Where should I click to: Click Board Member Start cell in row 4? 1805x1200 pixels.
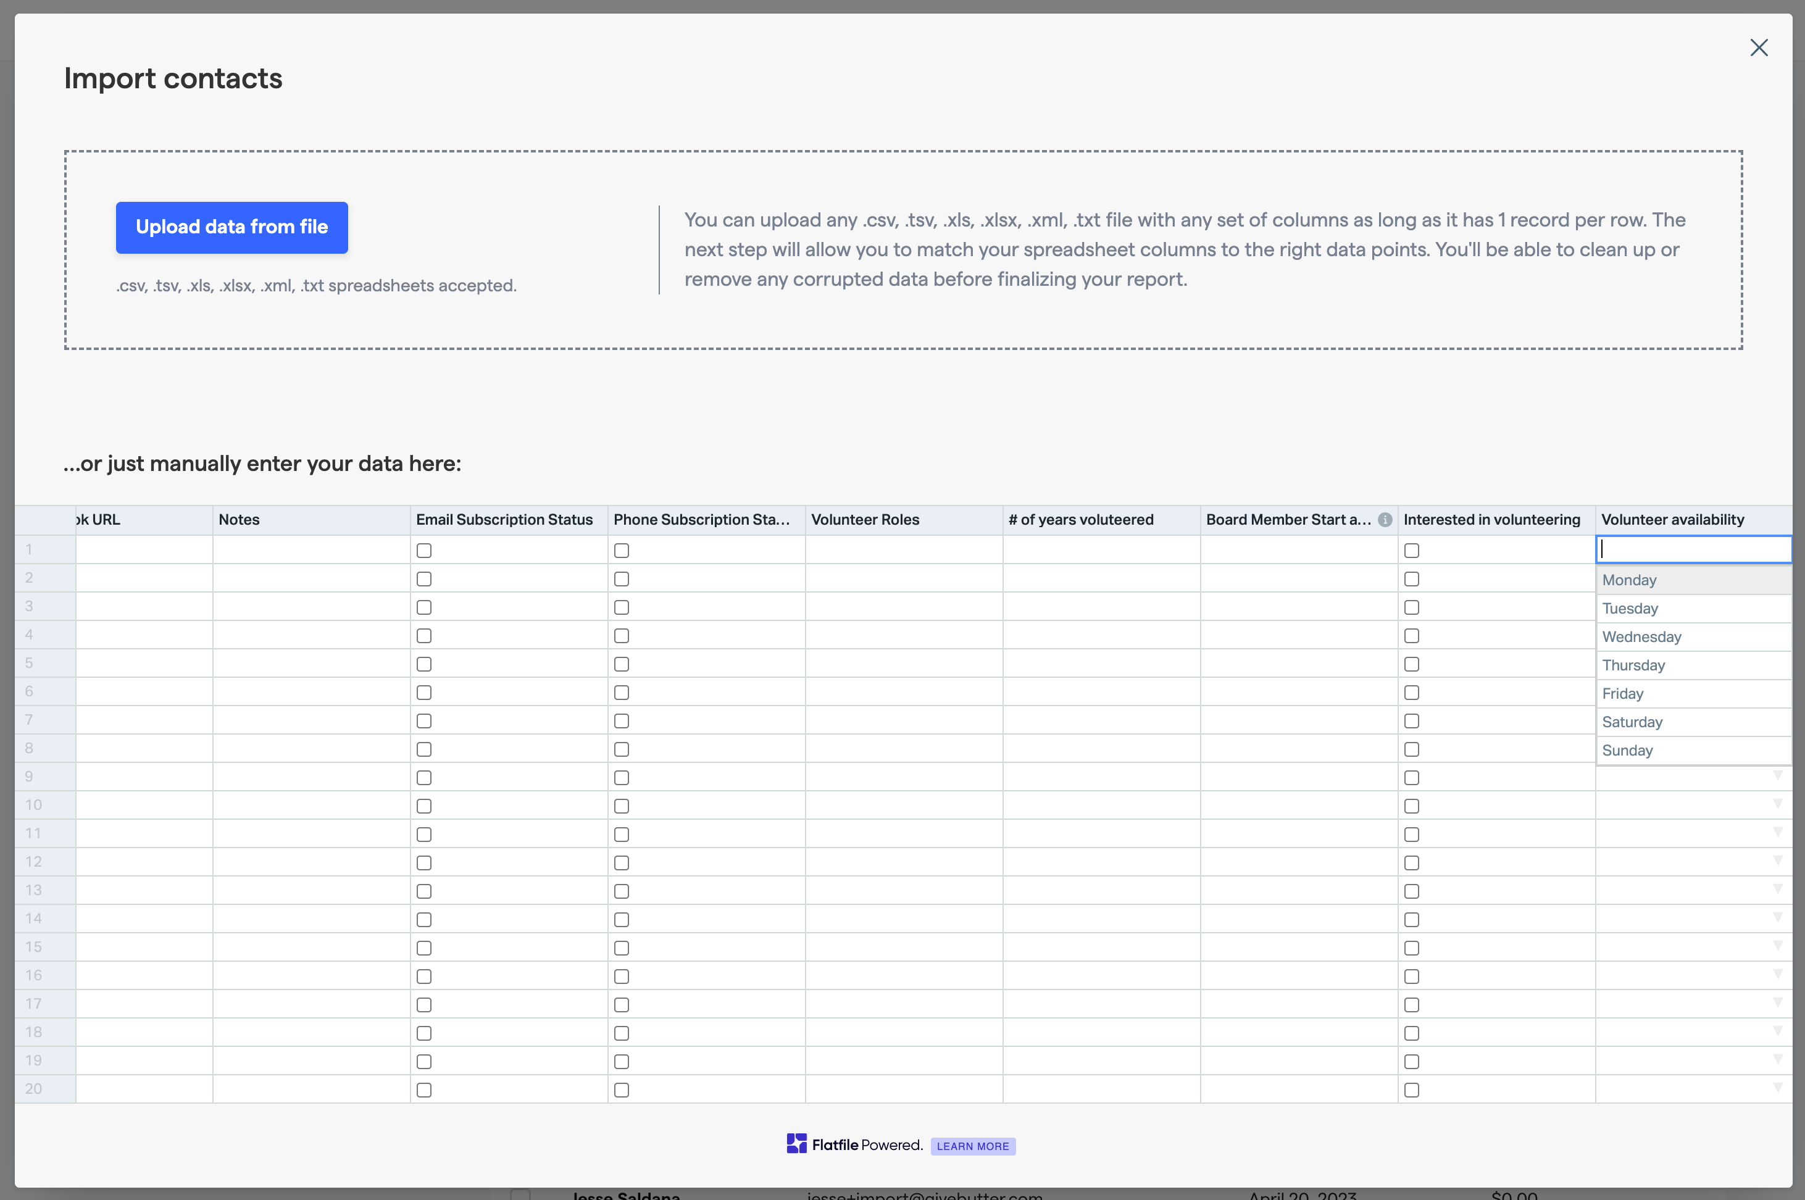pyautogui.click(x=1298, y=635)
